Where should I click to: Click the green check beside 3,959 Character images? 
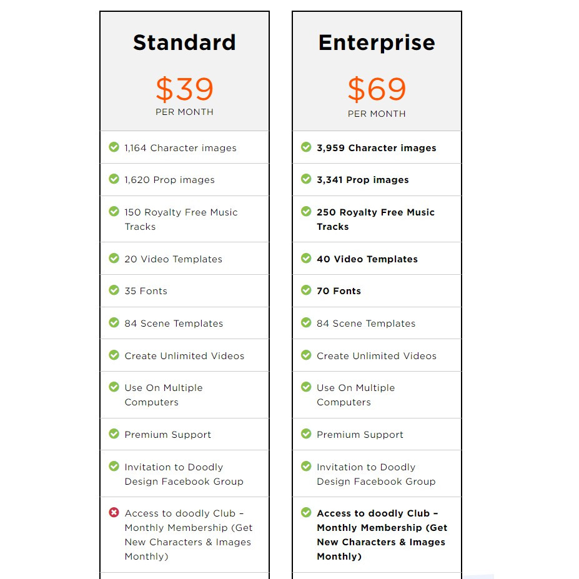(x=306, y=147)
